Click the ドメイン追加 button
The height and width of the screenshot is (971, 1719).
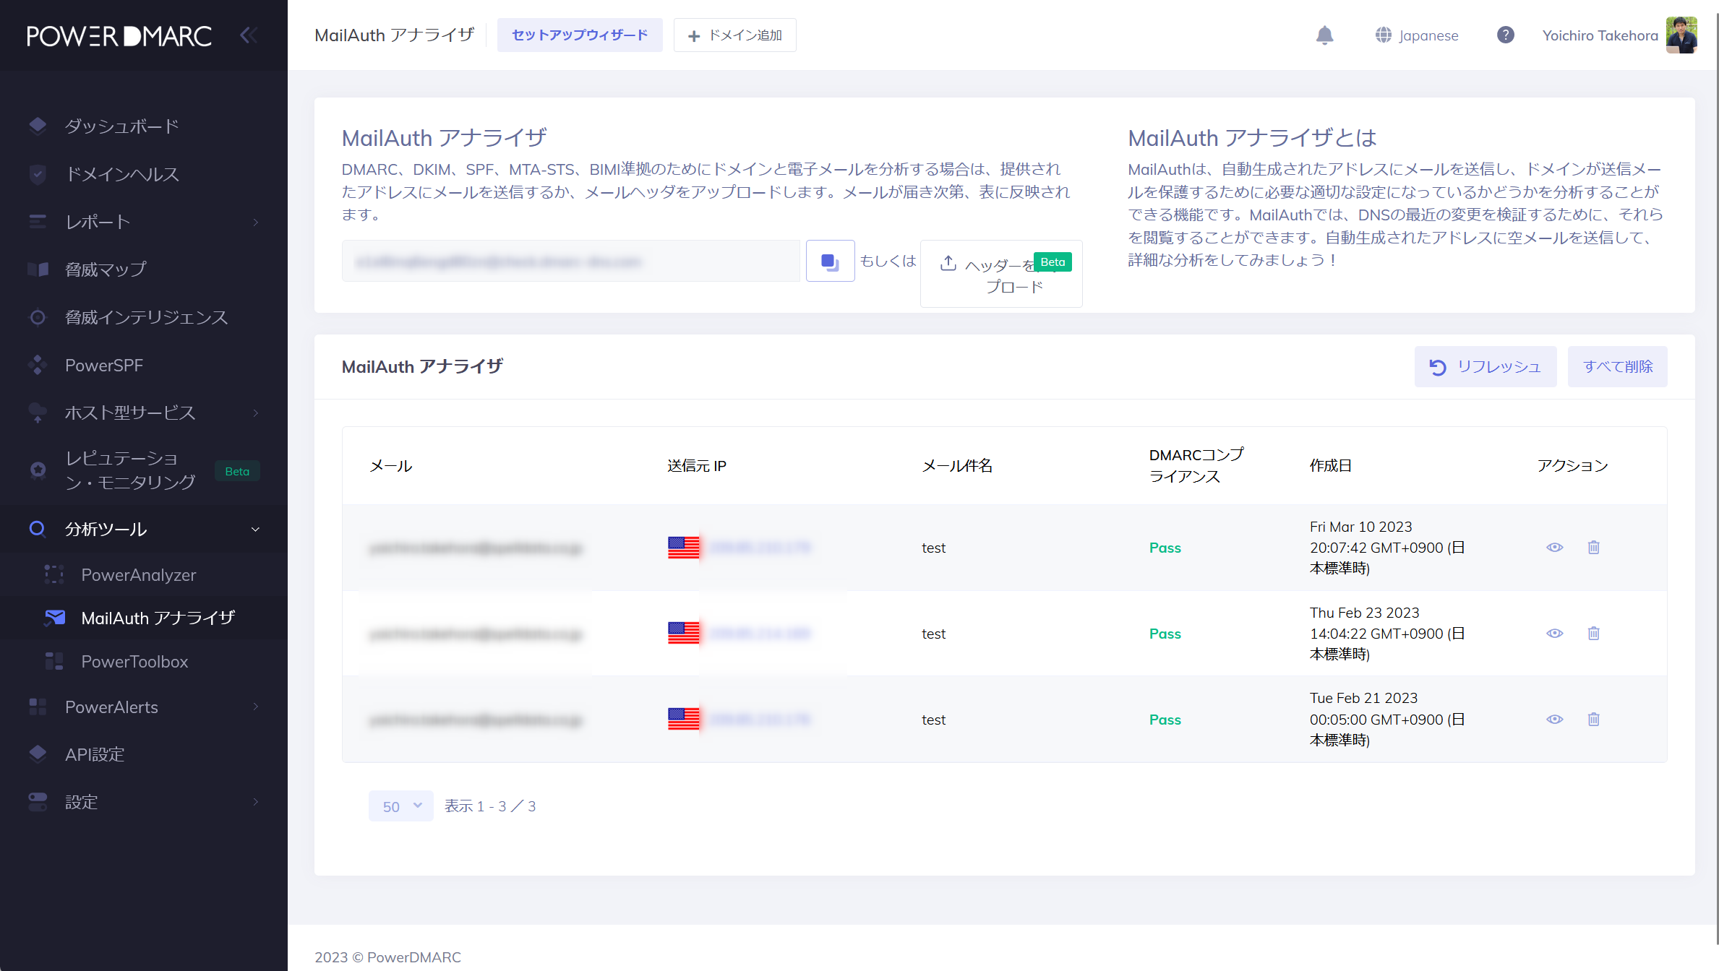(735, 35)
